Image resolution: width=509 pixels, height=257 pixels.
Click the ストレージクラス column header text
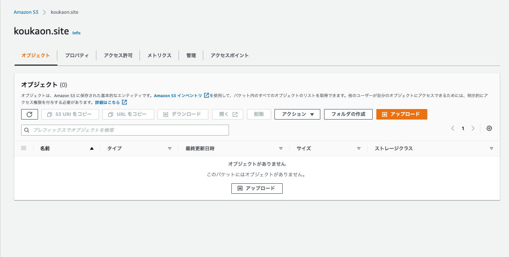click(394, 148)
